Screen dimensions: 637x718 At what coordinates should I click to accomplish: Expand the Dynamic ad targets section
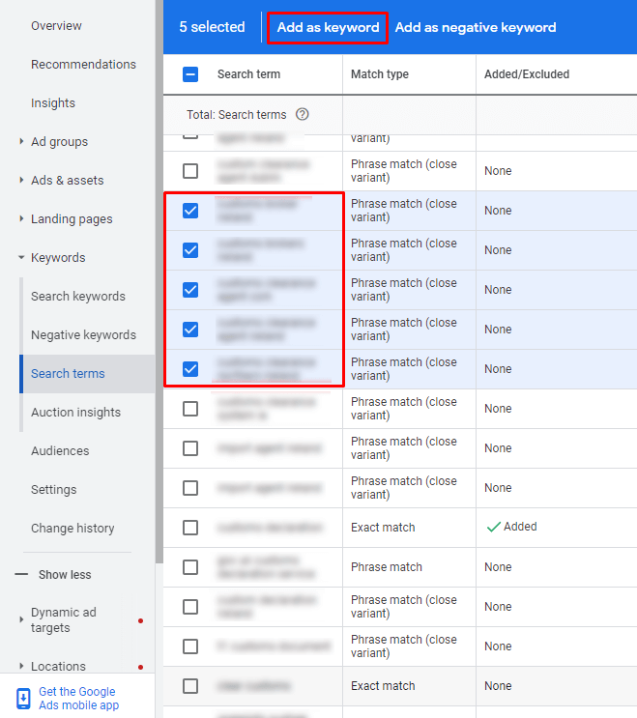(x=21, y=619)
